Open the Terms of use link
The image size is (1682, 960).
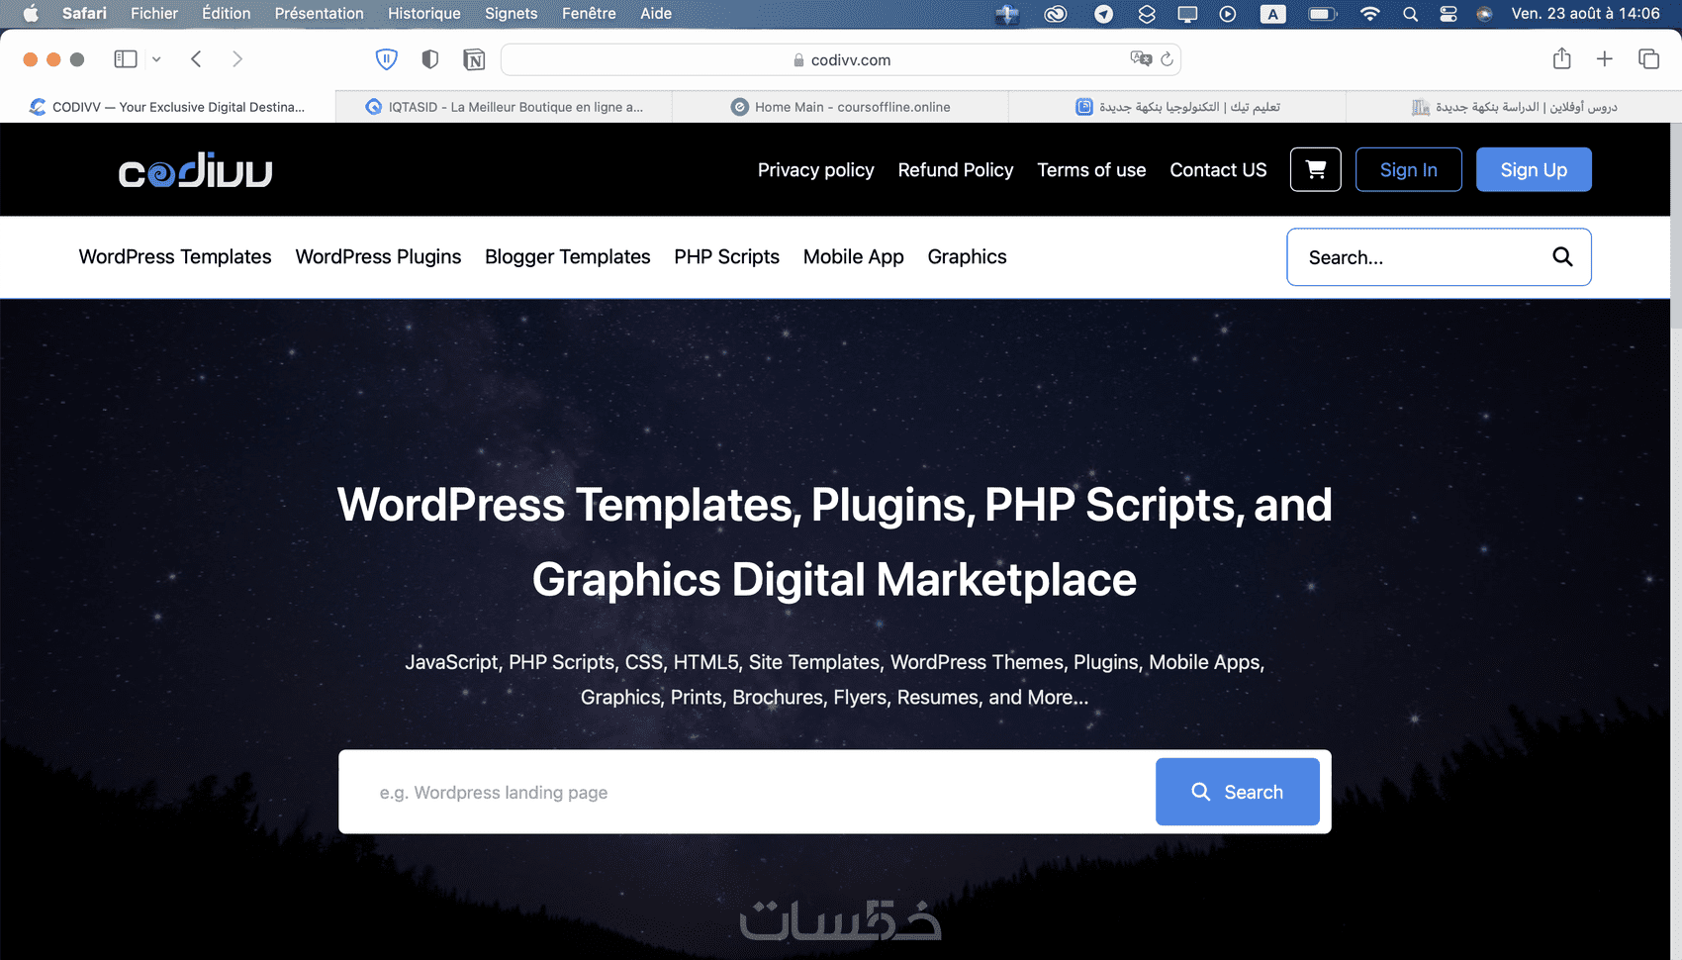(1091, 170)
